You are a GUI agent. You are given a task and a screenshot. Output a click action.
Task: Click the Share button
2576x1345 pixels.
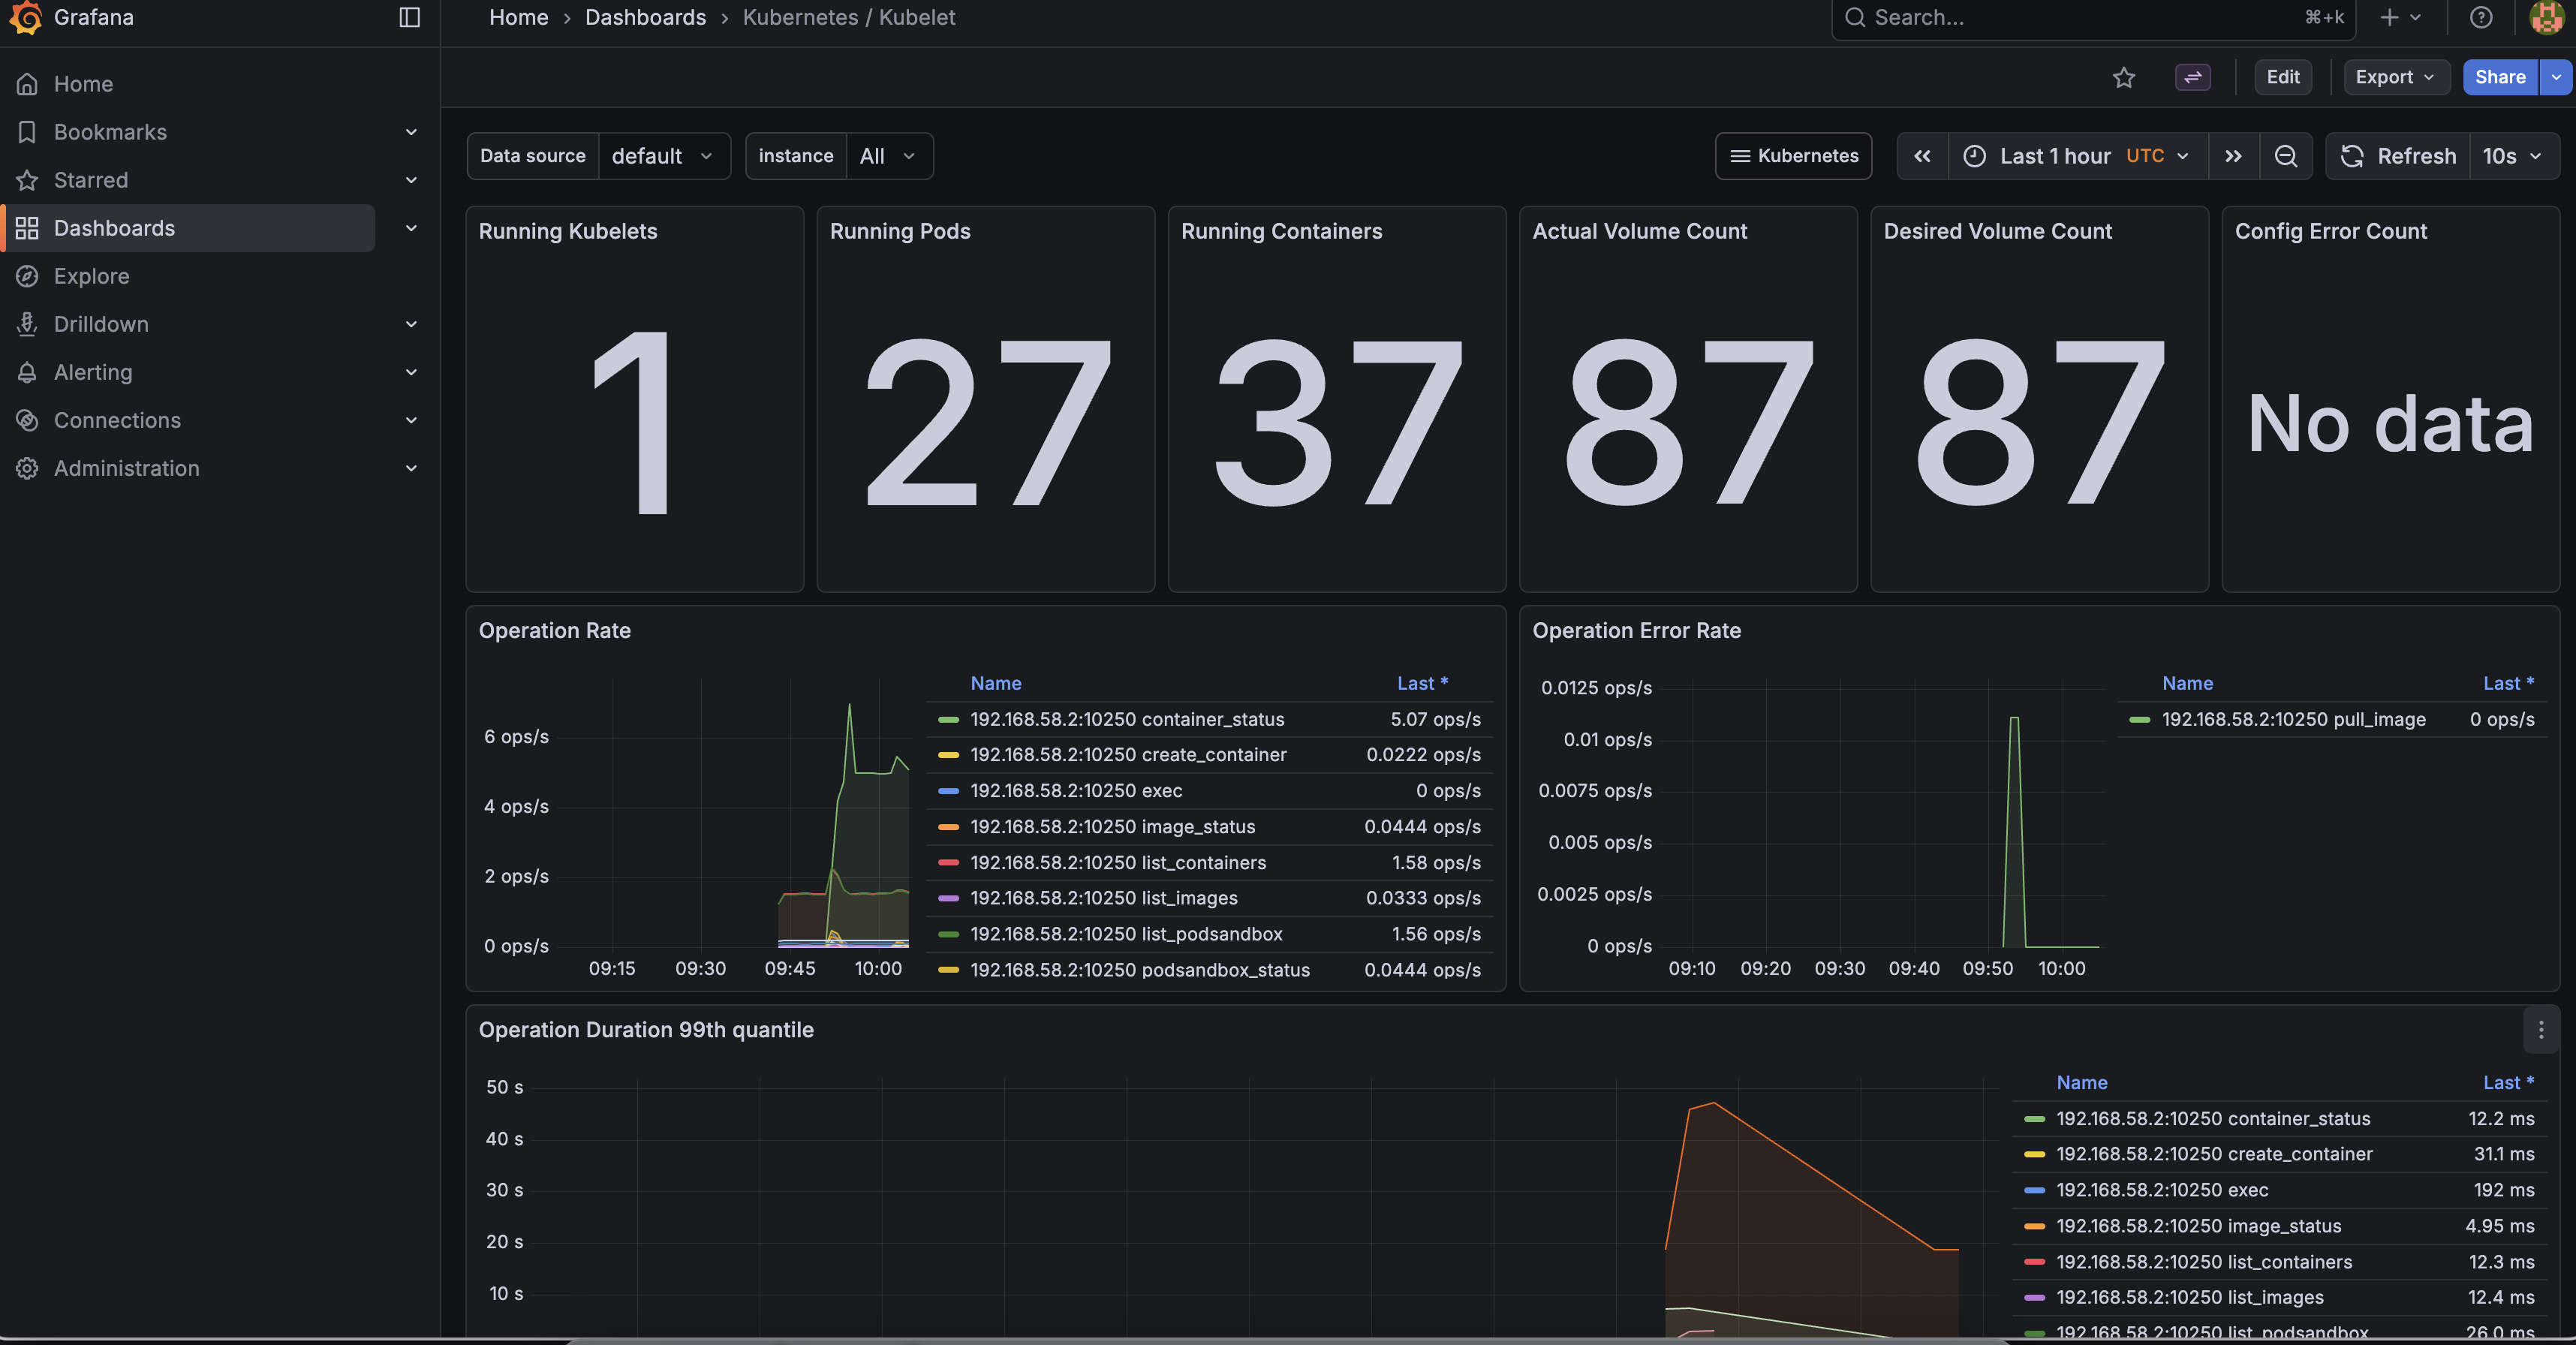click(2499, 77)
